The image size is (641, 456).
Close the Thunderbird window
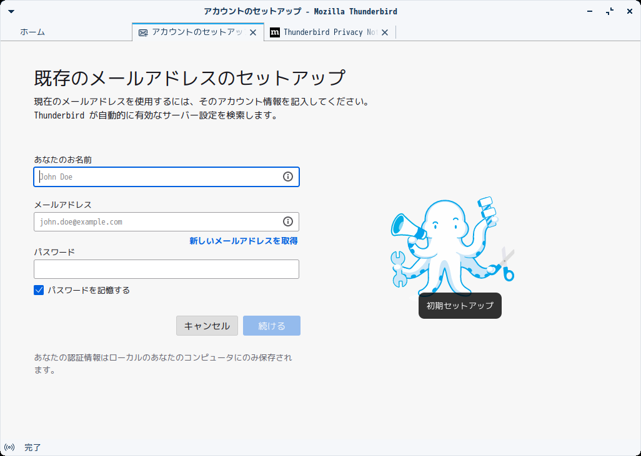tap(630, 11)
